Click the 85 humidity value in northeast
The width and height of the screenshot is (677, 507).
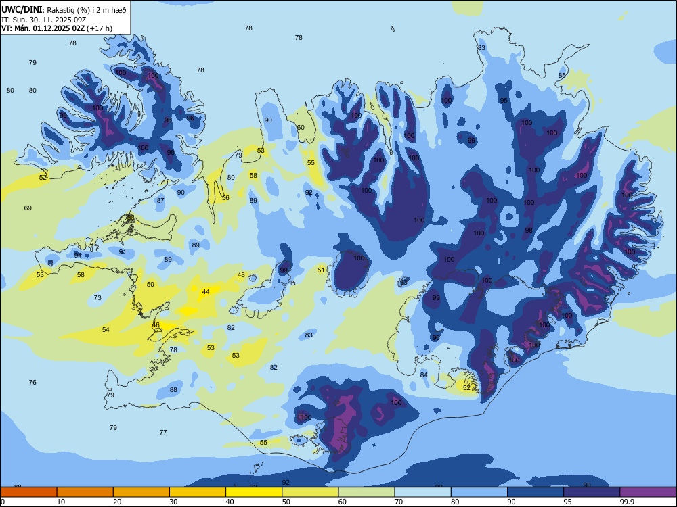(562, 76)
